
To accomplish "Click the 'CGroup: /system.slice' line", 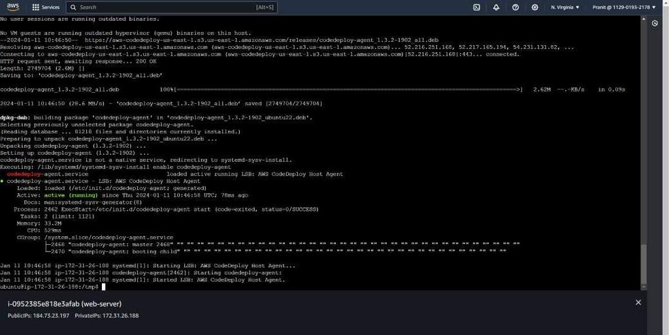I will tap(95, 238).
